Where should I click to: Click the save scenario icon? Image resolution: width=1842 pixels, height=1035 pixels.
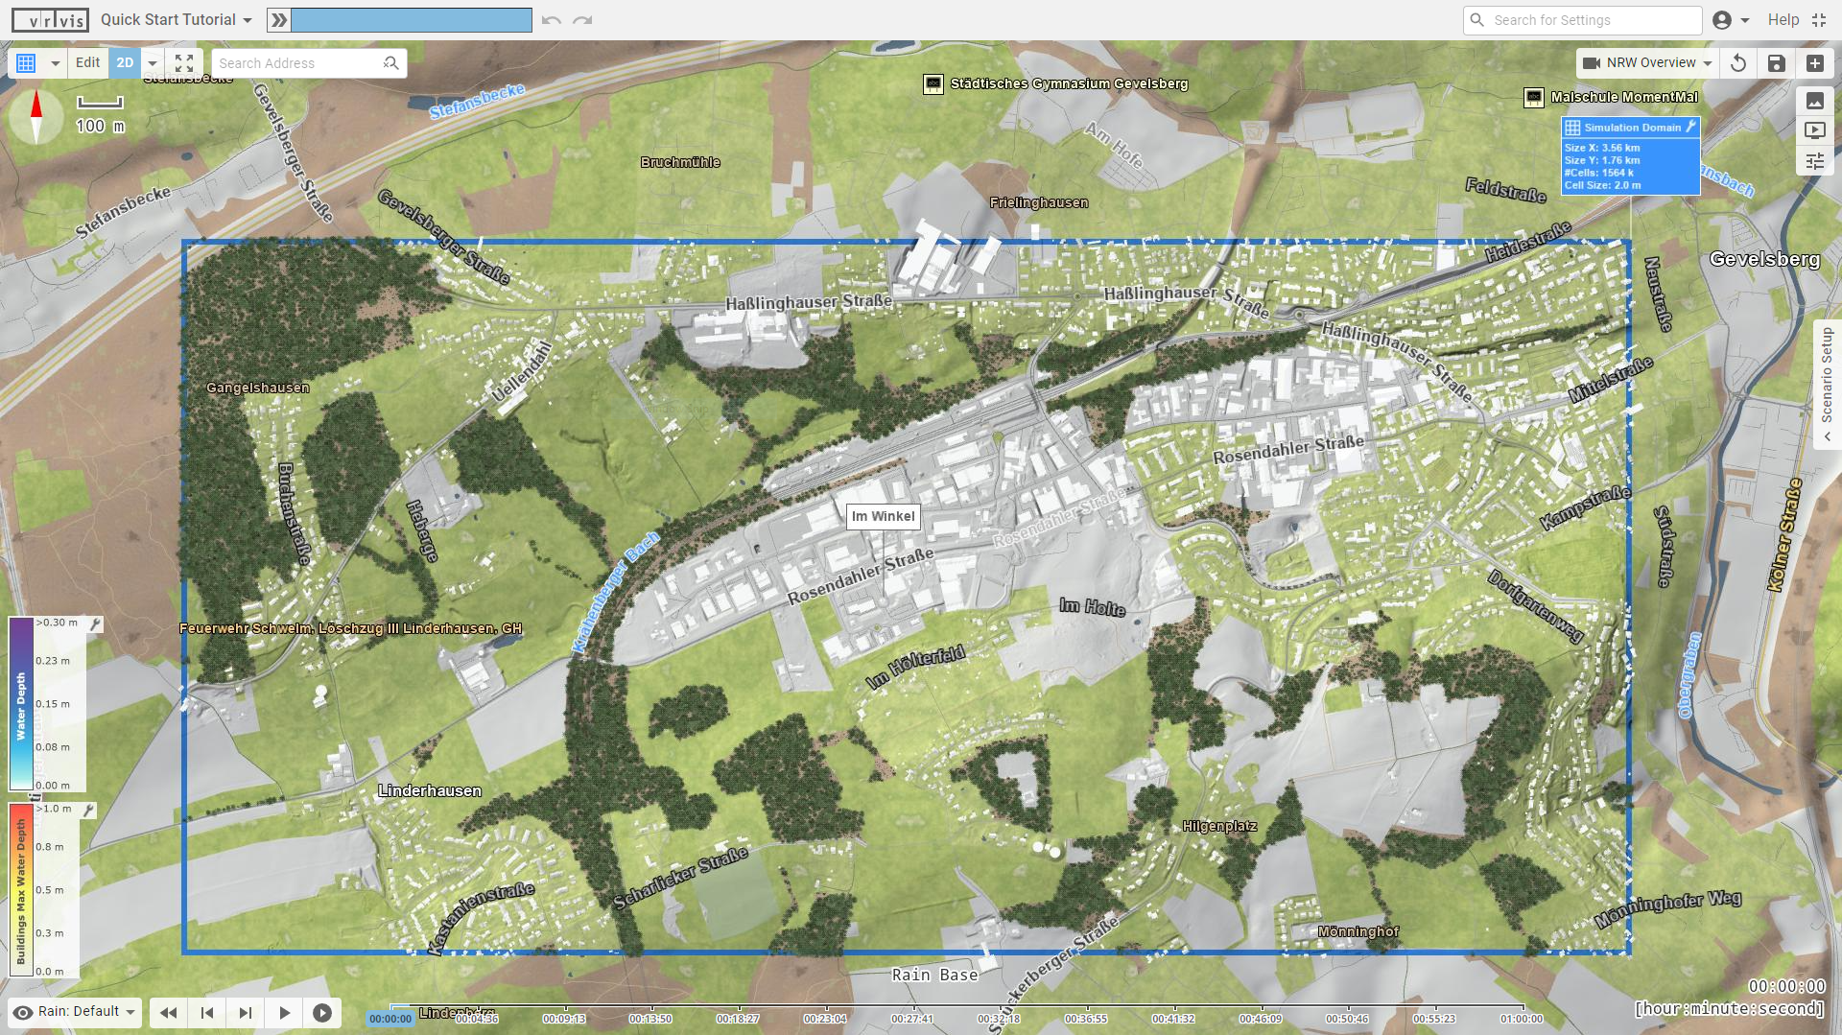click(x=1776, y=63)
